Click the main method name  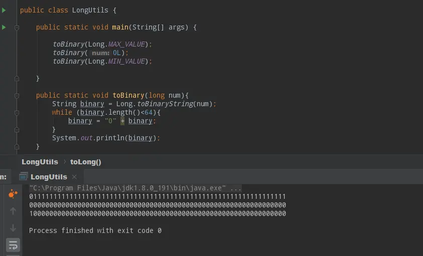pos(120,27)
